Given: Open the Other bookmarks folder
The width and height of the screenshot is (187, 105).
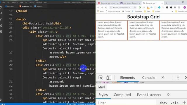Looking at the screenshot, I should click(181, 11).
